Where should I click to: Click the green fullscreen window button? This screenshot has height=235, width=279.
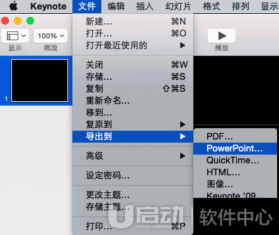pyautogui.click(x=30, y=21)
